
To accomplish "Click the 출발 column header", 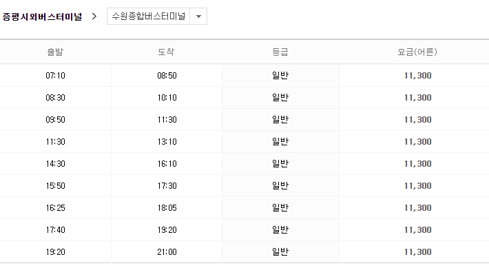I will pos(55,52).
